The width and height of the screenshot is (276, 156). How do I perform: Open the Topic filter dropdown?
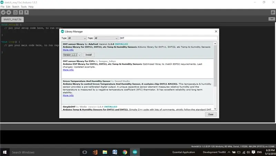[x=106, y=38]
